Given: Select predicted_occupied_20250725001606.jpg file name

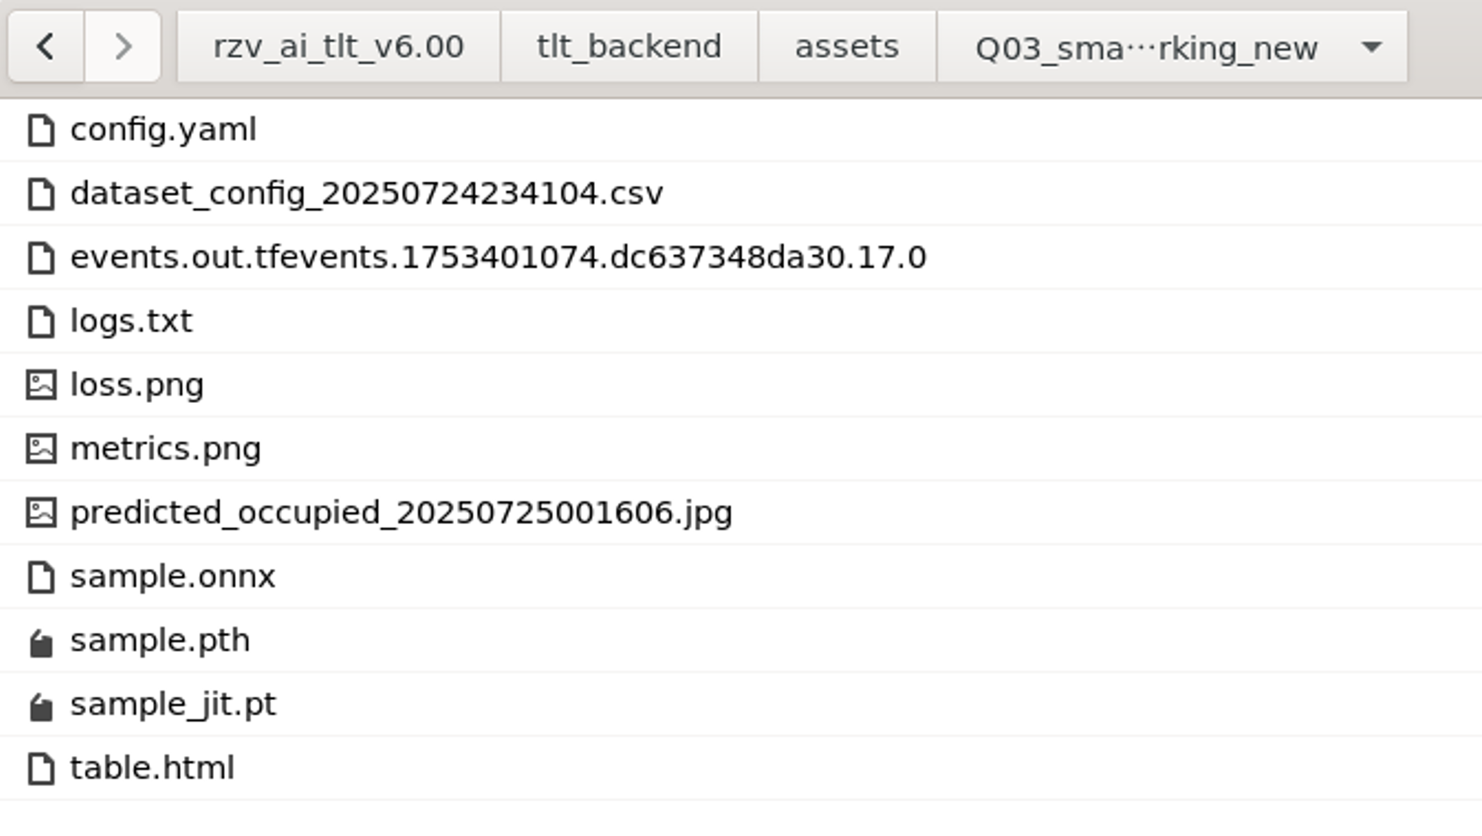Looking at the screenshot, I should point(401,512).
